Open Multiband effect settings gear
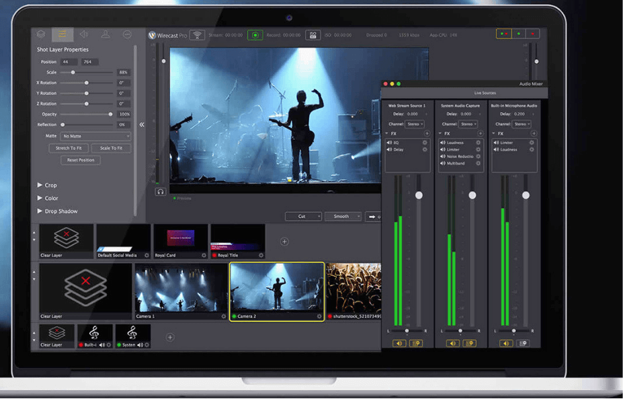623x399 pixels. point(479,163)
